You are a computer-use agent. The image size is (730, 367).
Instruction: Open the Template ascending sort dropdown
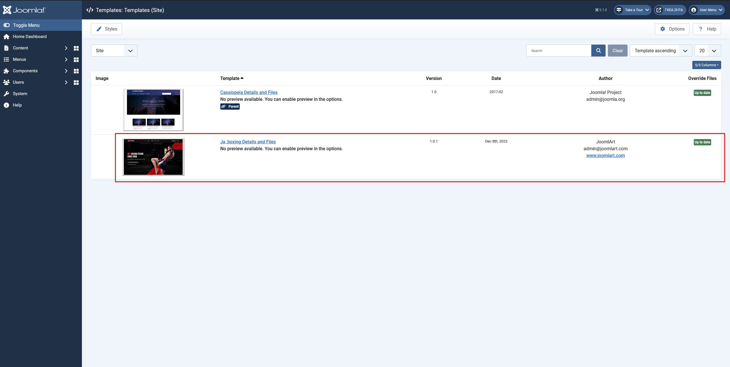click(660, 51)
